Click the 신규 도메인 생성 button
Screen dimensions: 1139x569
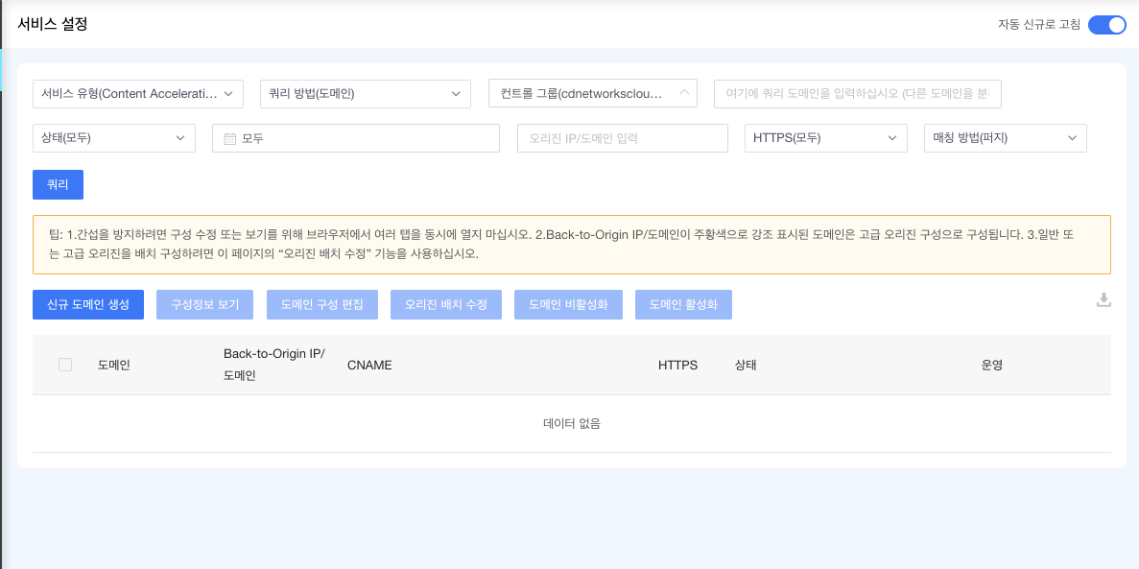pyautogui.click(x=88, y=304)
